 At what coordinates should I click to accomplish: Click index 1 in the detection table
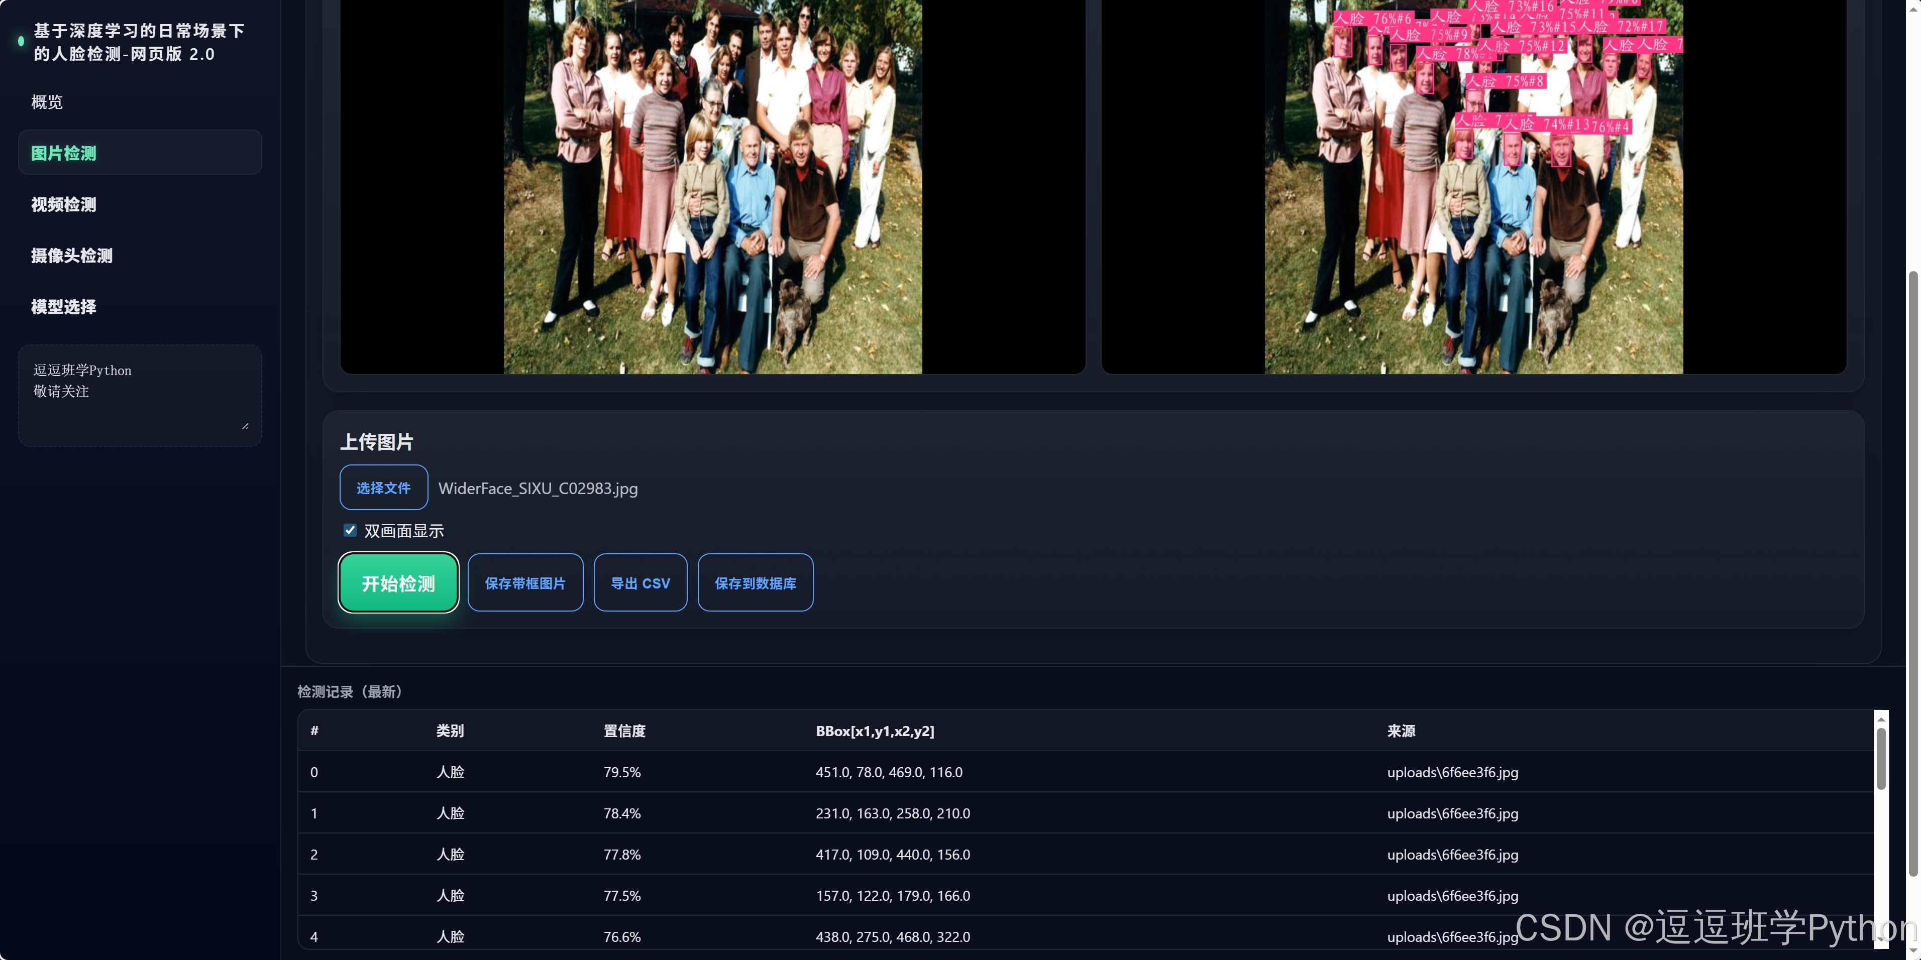314,813
